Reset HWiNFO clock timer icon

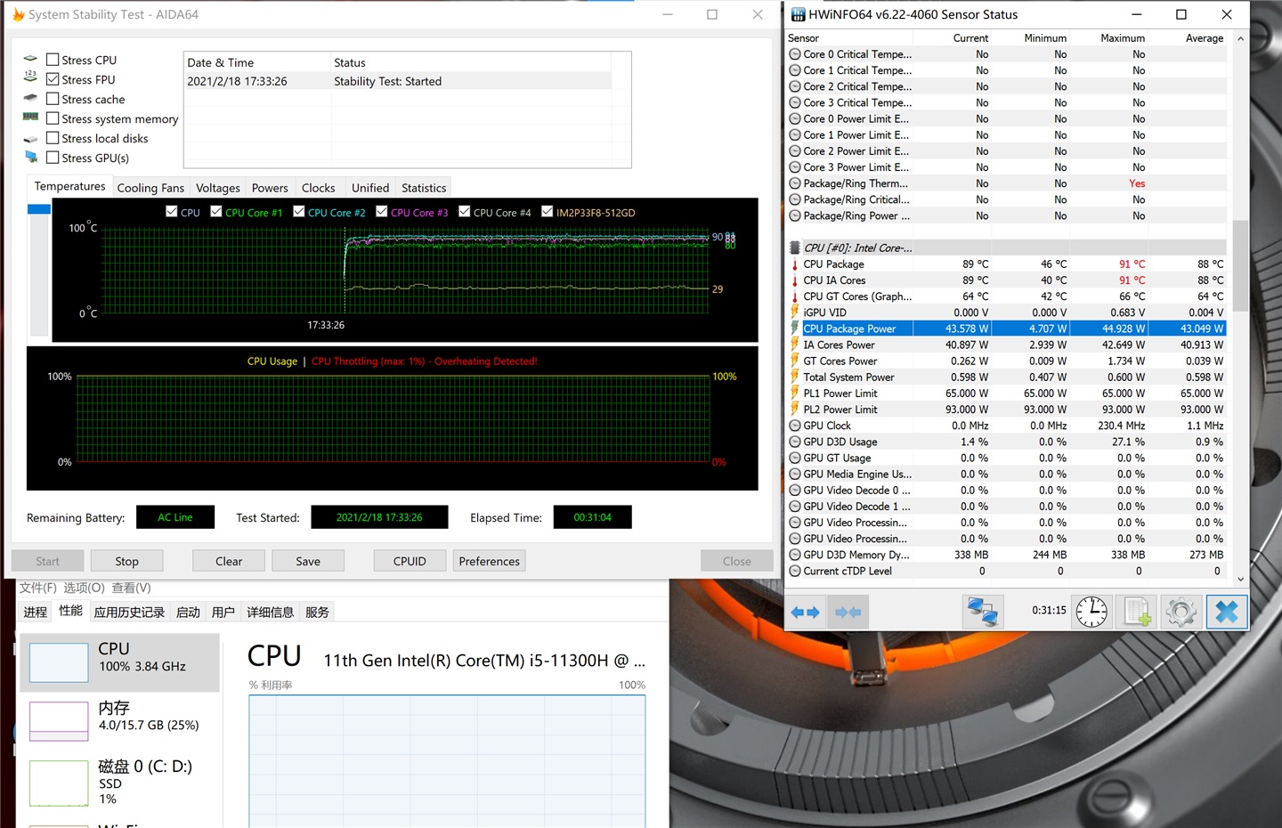[x=1091, y=613]
